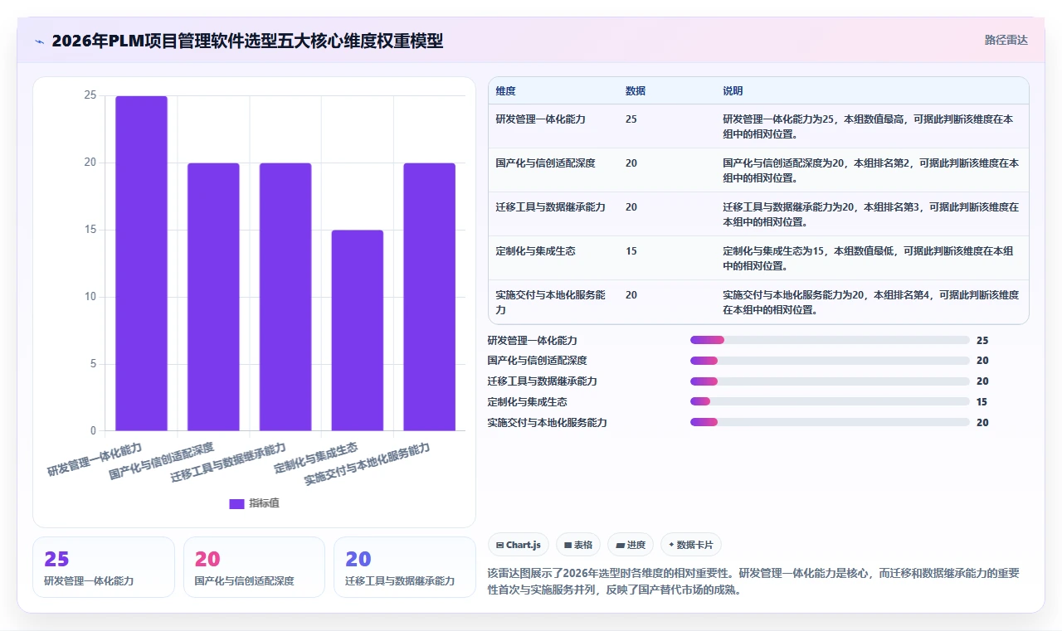Image resolution: width=1062 pixels, height=631 pixels.
Task: Click the 表格 tag
Action: click(578, 545)
